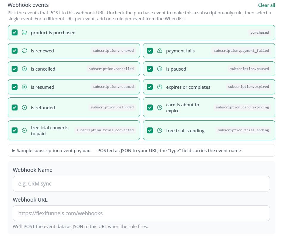Image resolution: width=283 pixels, height=240 pixels.
Task: Click the 'card is about to expire' label
Action: [183, 108]
